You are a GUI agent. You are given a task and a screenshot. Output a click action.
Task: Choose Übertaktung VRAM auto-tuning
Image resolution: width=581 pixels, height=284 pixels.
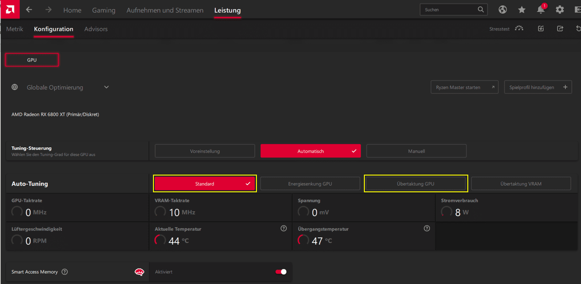pos(521,183)
